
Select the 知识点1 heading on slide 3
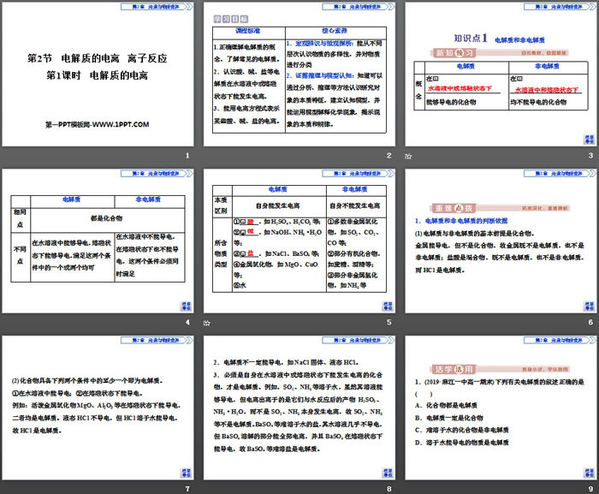[x=469, y=39]
